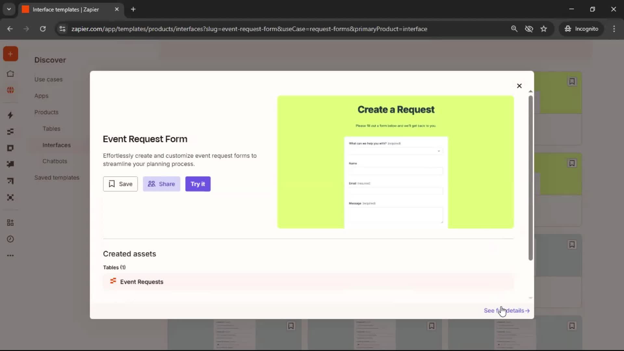Select Chatbots under Products
624x351 pixels.
tap(55, 161)
